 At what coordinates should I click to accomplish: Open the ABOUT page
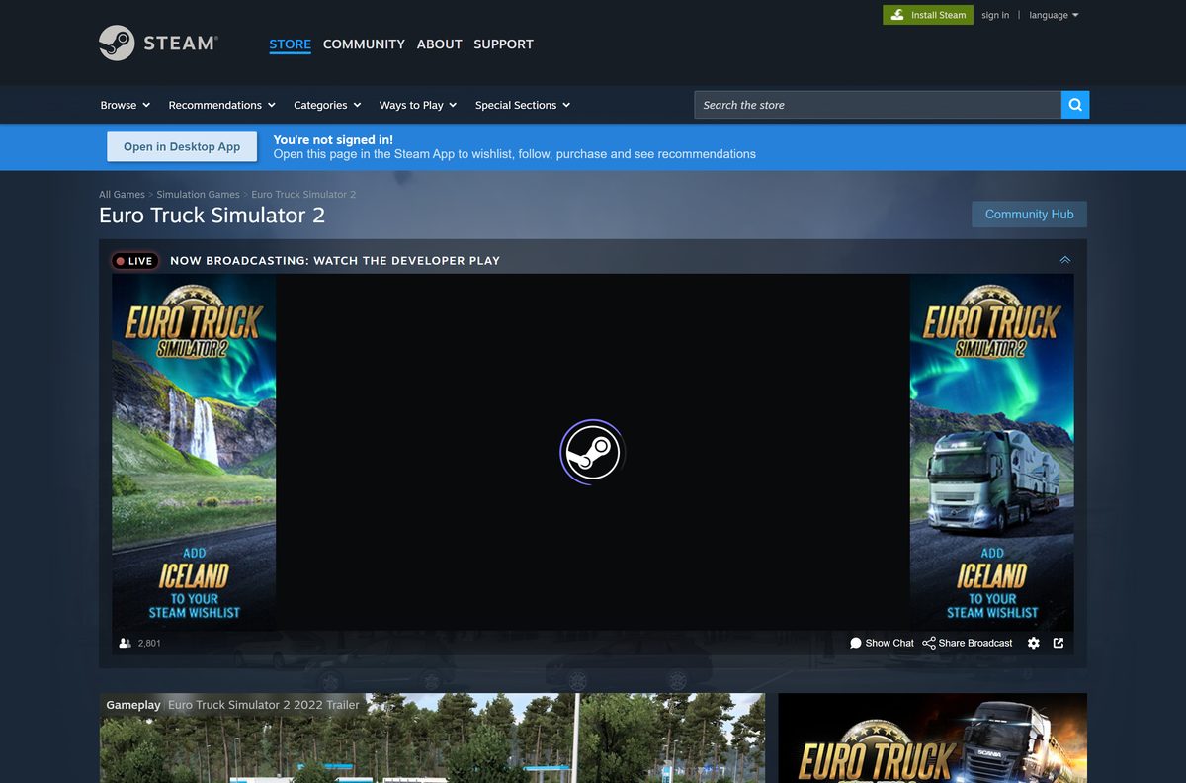(x=439, y=44)
